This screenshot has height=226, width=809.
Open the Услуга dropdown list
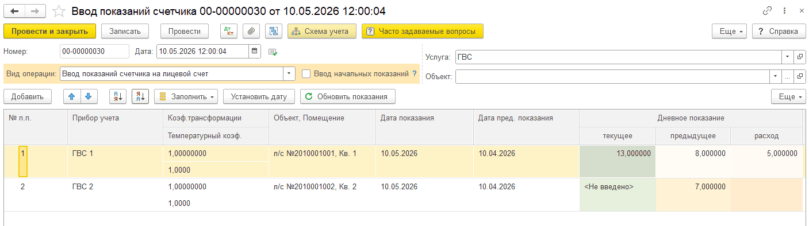(787, 57)
